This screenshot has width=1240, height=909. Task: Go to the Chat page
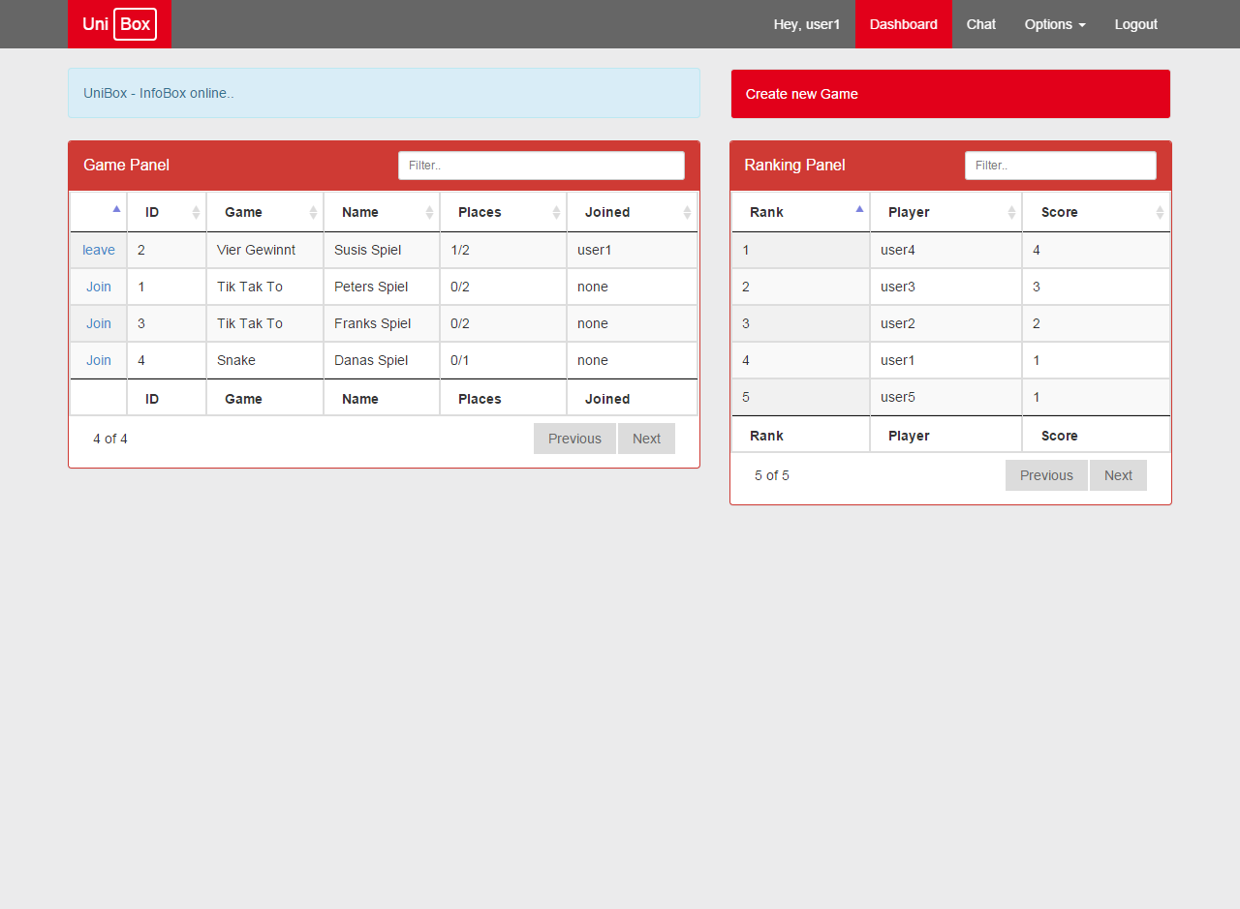tap(981, 24)
